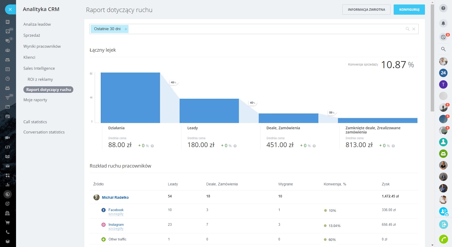Open 'ROI z reklamy' report

pyautogui.click(x=40, y=79)
